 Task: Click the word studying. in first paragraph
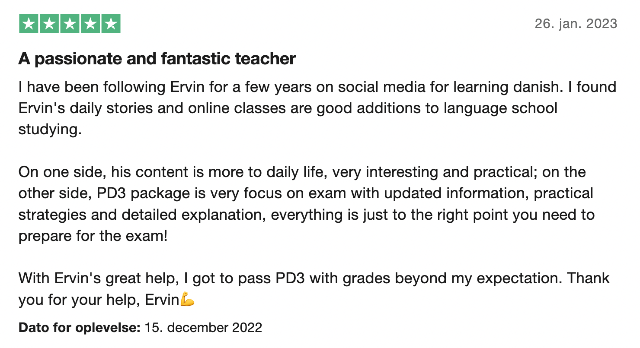(x=50, y=130)
